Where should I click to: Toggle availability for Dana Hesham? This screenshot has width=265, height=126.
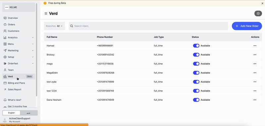coord(196,100)
